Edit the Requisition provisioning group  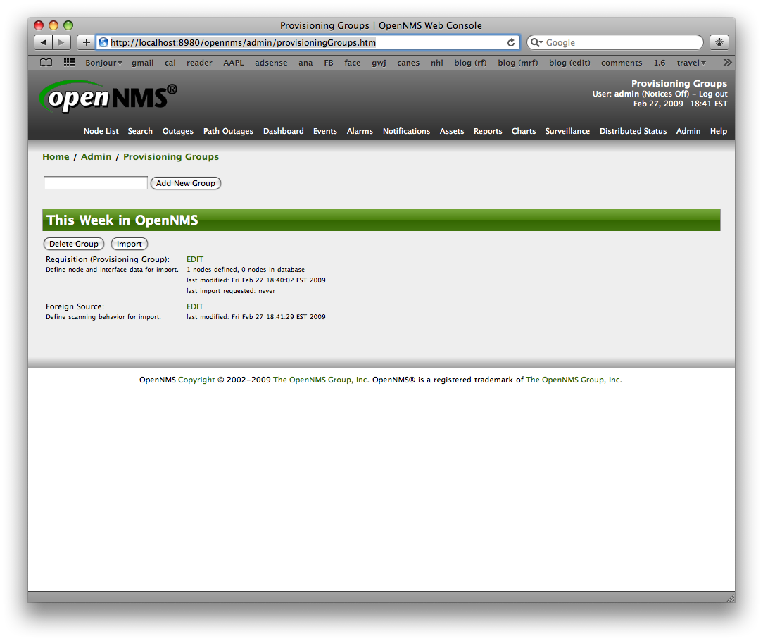pos(195,259)
